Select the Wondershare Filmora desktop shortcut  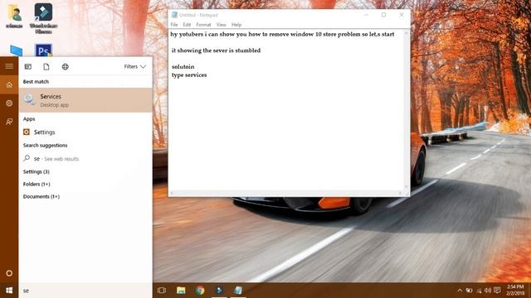[43, 18]
